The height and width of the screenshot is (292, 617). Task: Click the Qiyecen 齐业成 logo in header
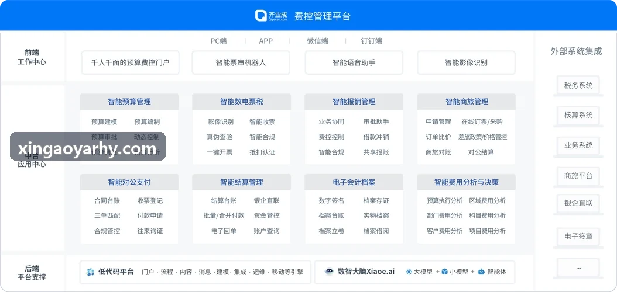pos(271,16)
